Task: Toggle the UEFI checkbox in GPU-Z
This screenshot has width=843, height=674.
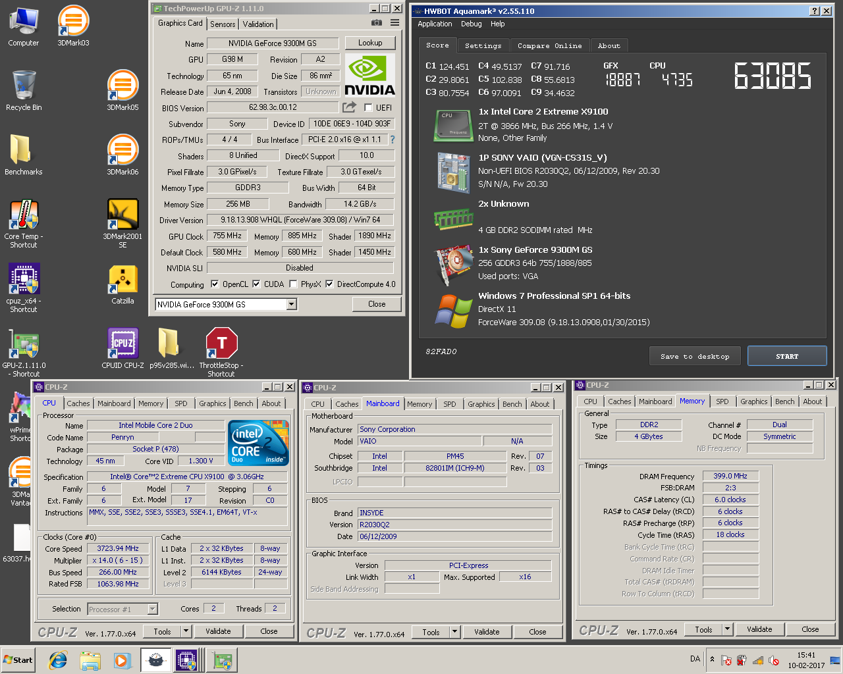Action: (368, 108)
